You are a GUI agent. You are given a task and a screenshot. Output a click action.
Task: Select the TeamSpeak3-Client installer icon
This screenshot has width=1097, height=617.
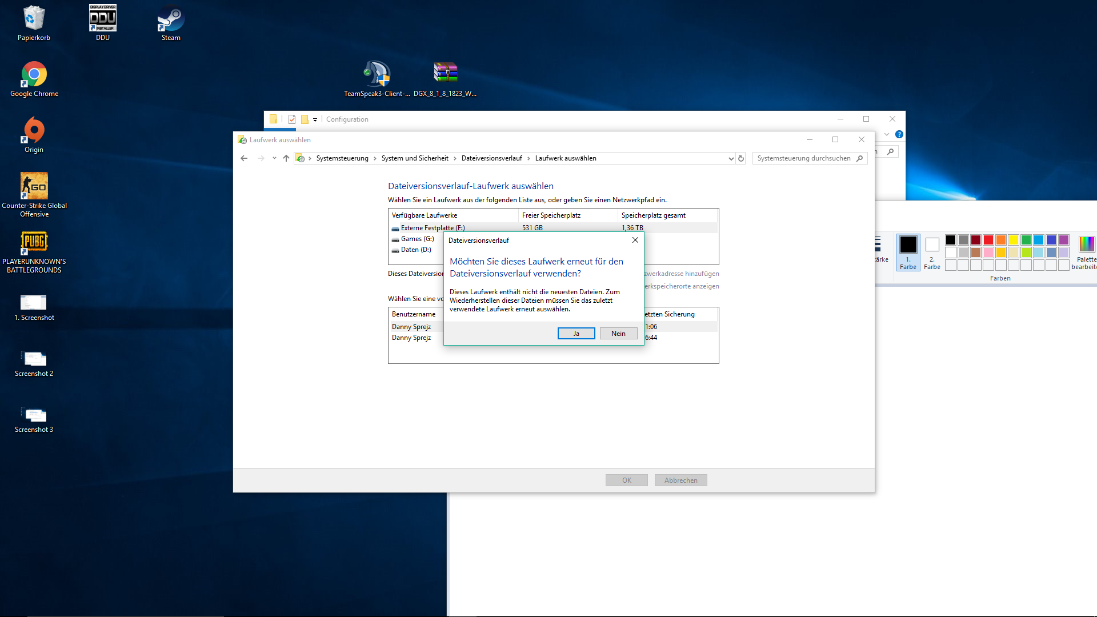(377, 79)
